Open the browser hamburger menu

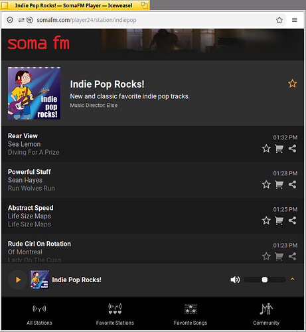coord(294,20)
